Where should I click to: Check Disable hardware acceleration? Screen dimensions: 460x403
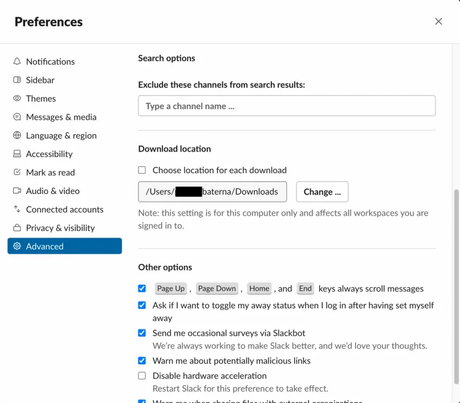[x=142, y=376]
